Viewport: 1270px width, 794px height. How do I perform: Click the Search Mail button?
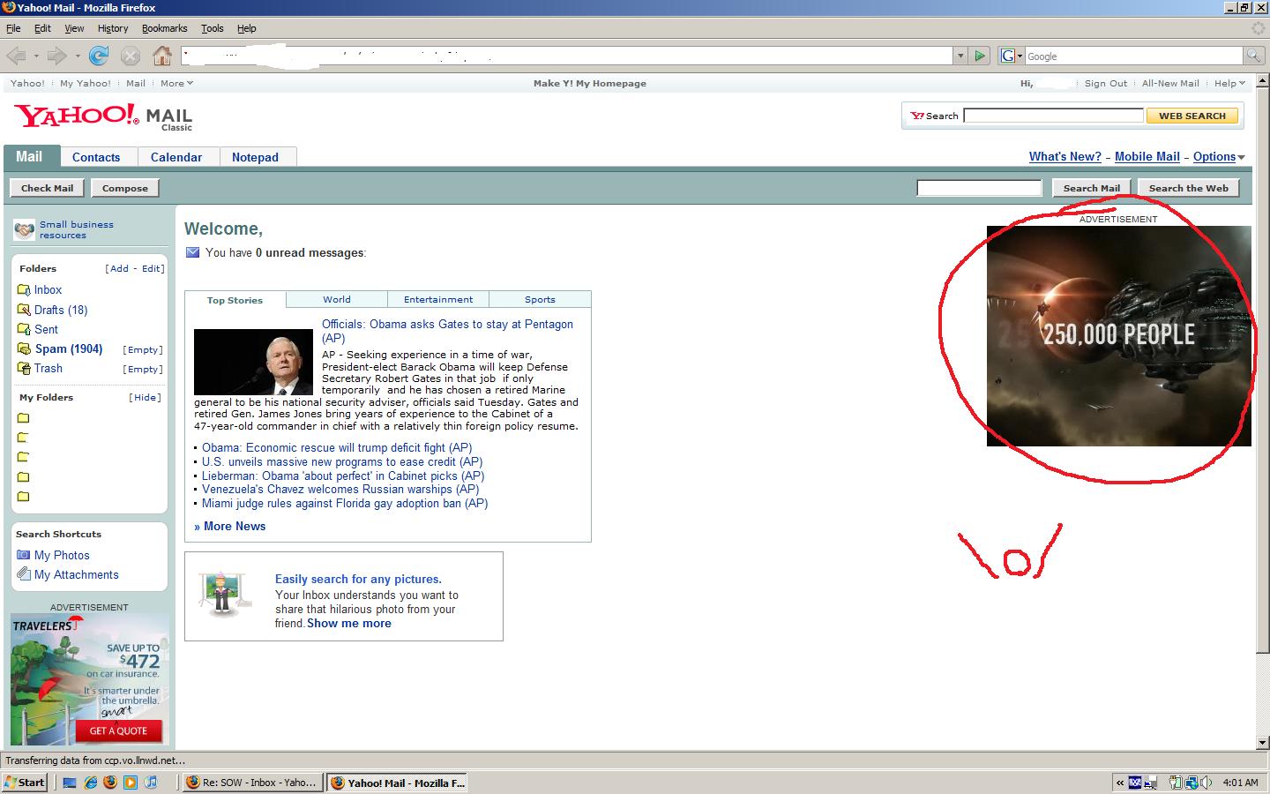click(1092, 188)
